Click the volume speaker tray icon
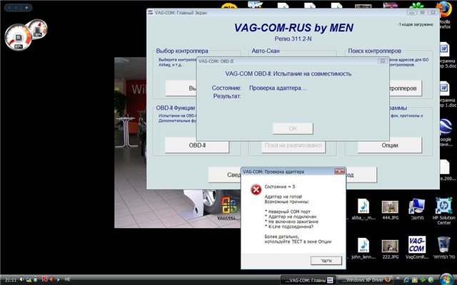The height and width of the screenshot is (285, 457). 22,279
